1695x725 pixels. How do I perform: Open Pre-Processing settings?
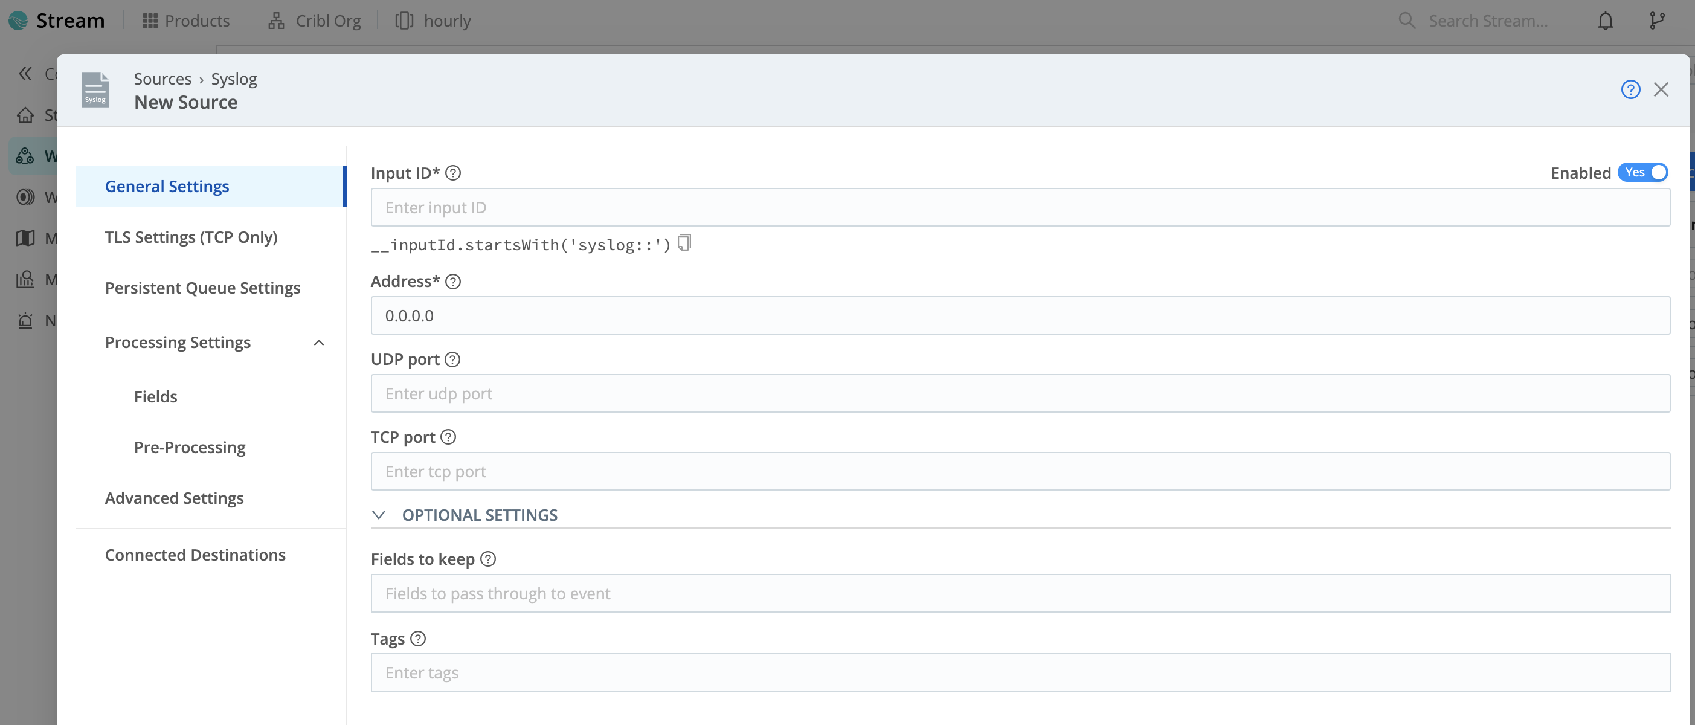(190, 446)
